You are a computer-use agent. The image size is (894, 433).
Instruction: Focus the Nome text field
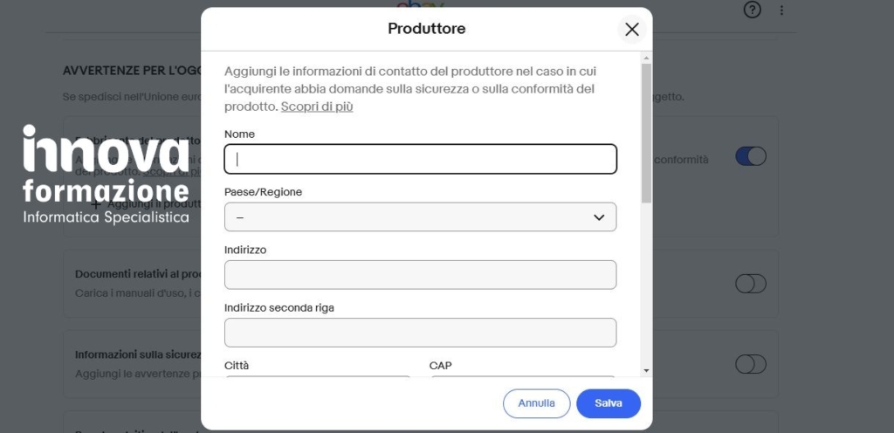pos(420,159)
